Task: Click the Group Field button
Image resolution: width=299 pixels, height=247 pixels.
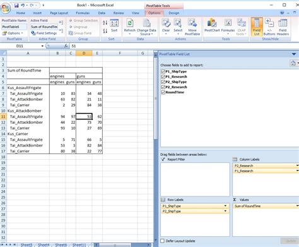Action: click(x=80, y=33)
